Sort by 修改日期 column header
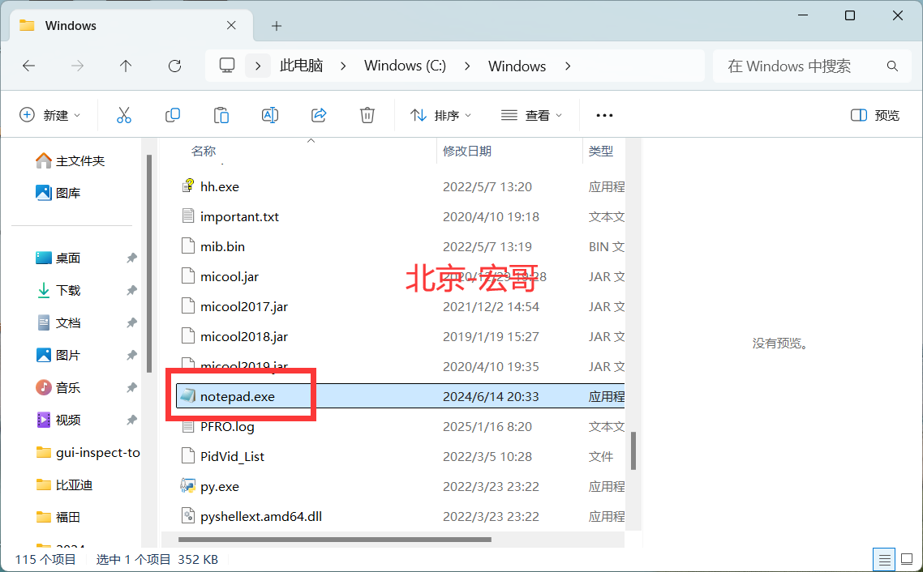This screenshot has height=572, width=923. [467, 151]
